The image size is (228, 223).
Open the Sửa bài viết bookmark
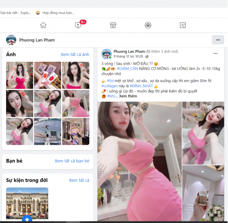point(15,13)
